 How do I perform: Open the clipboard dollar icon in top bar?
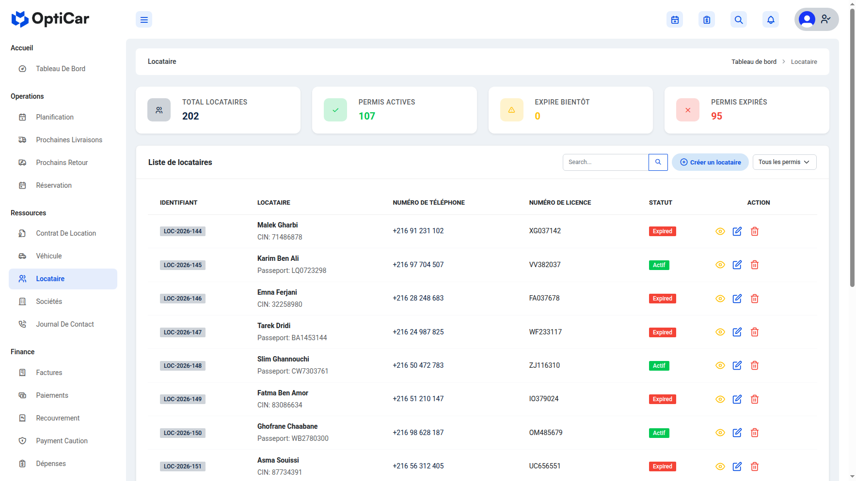pyautogui.click(x=707, y=20)
